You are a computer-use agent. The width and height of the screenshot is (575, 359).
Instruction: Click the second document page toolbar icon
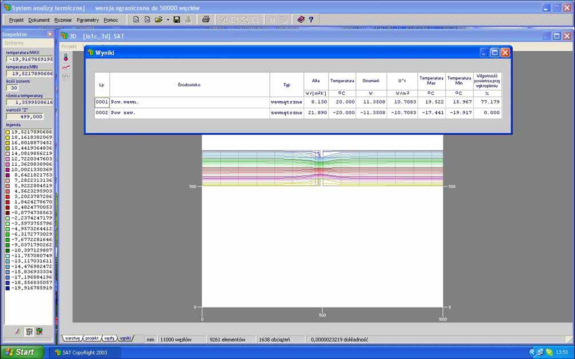click(147, 20)
